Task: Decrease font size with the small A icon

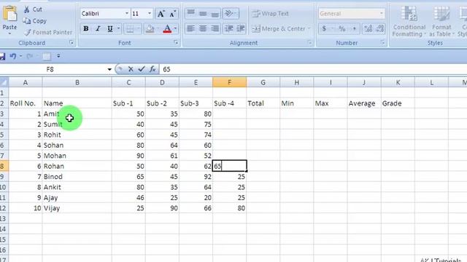Action: click(173, 14)
